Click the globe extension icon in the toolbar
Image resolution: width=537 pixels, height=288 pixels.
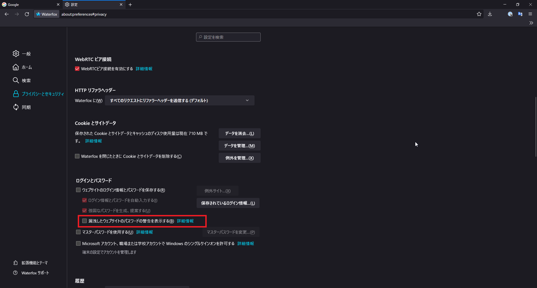click(x=510, y=14)
